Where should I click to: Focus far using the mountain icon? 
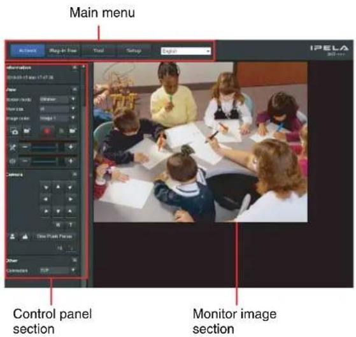click(x=25, y=236)
